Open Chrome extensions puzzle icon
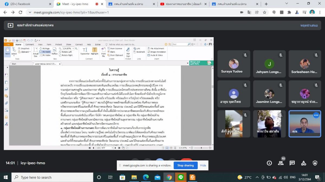 click(x=289, y=12)
